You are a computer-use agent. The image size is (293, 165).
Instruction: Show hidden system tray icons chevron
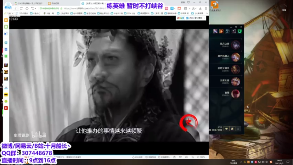(241, 162)
